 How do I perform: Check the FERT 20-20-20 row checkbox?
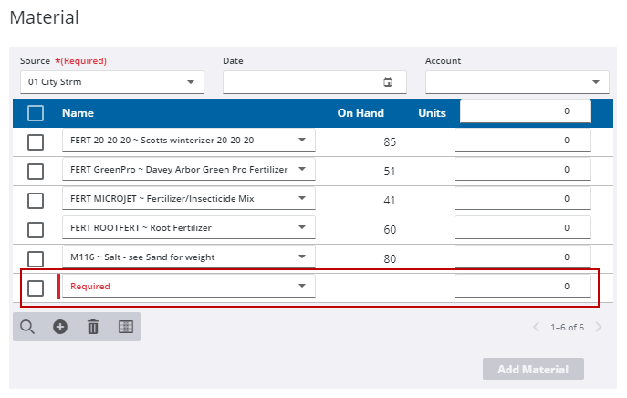(x=36, y=142)
